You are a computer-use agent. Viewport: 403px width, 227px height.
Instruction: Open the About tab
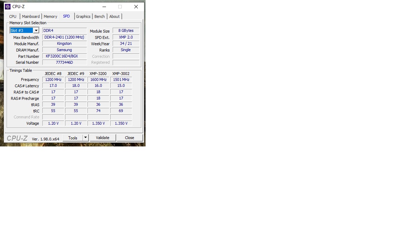(x=114, y=16)
